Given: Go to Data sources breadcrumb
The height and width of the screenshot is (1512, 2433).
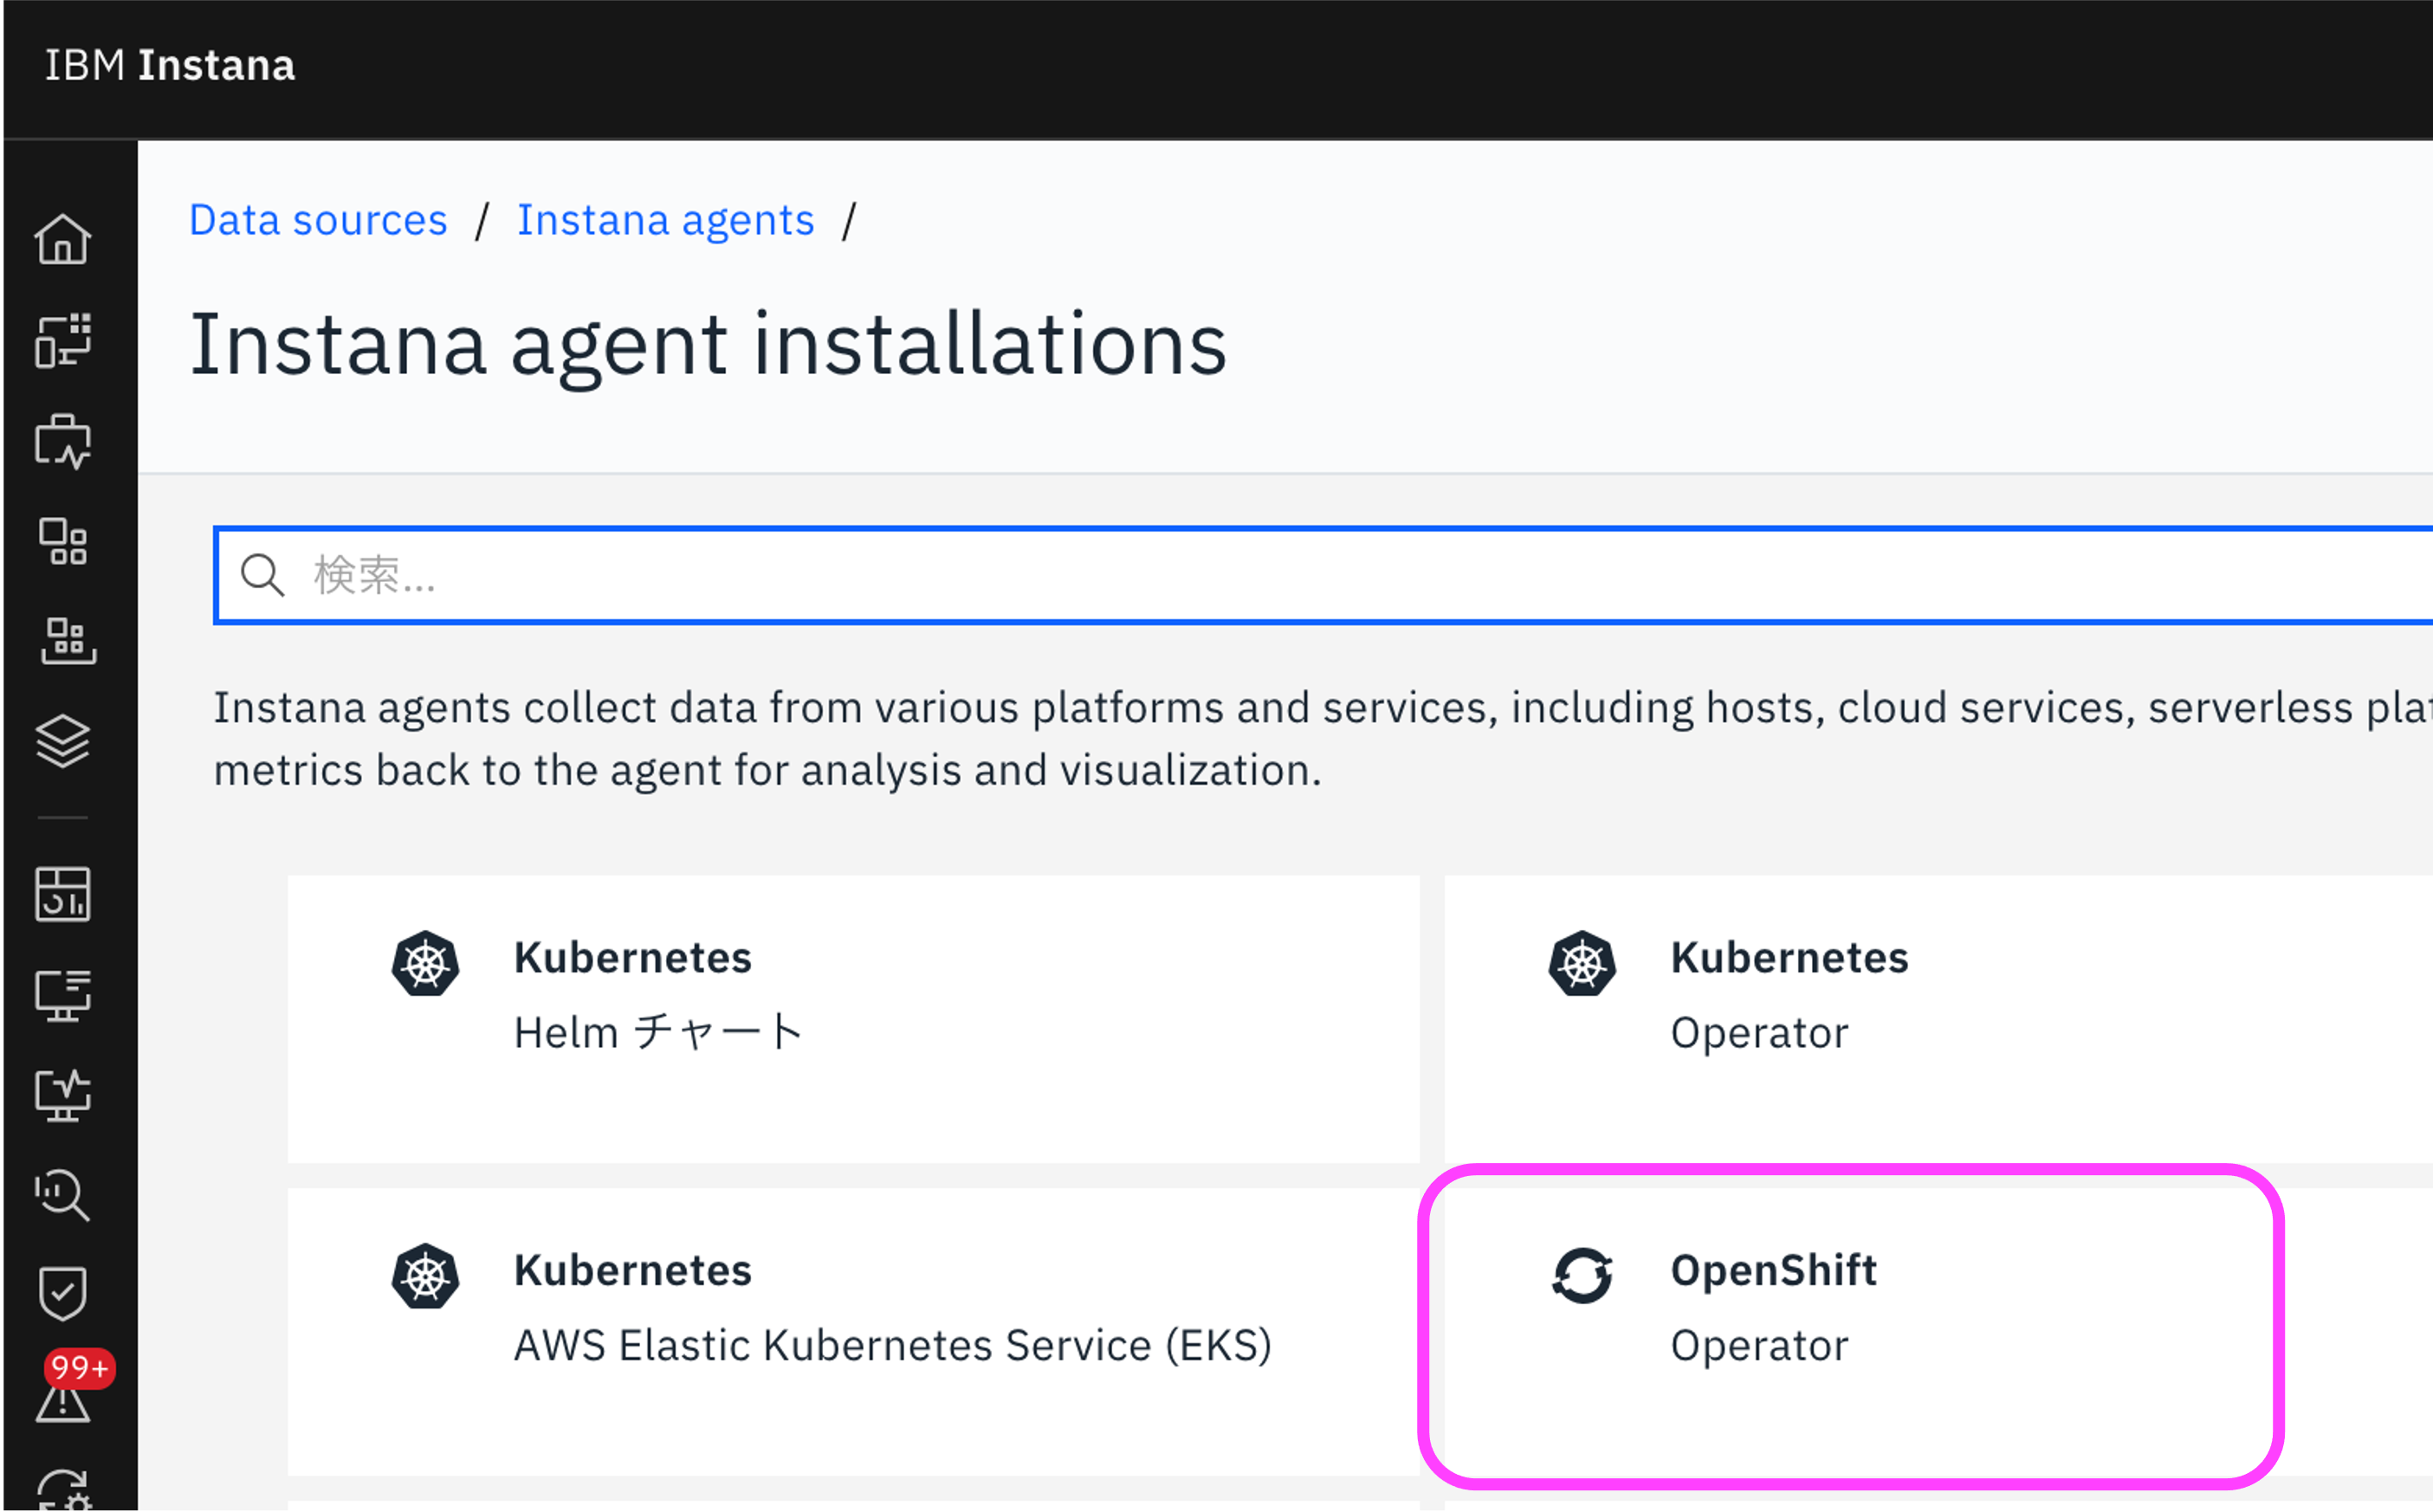Looking at the screenshot, I should (318, 220).
